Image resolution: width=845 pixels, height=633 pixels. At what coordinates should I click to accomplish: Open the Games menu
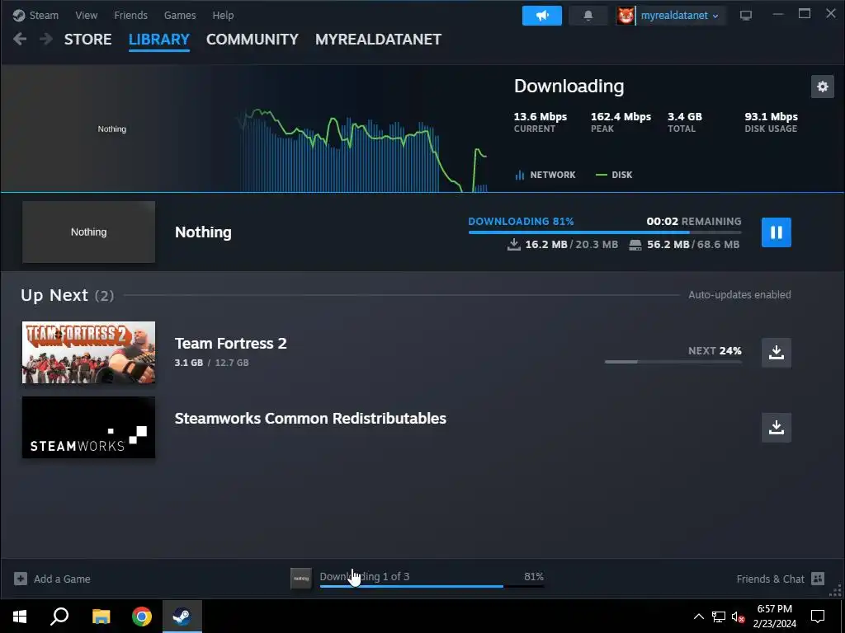180,15
